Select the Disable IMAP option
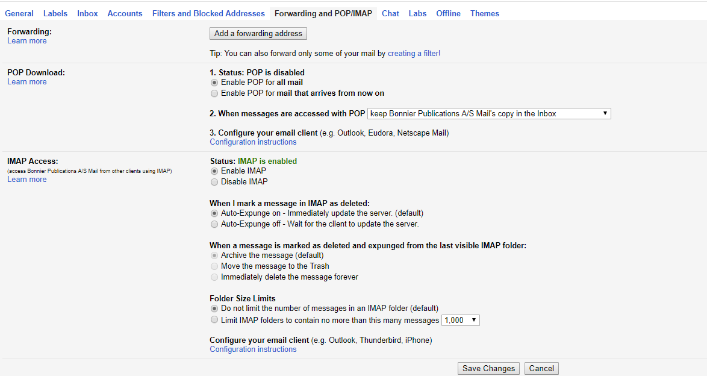Screen dimensions: 707x376 214,181
